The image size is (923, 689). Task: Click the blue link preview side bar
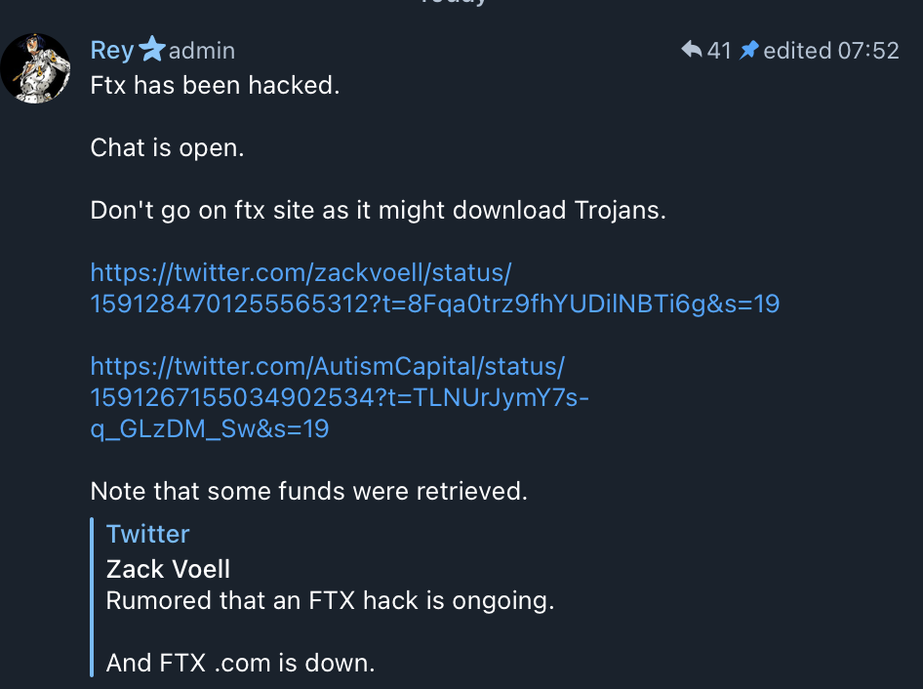point(92,597)
